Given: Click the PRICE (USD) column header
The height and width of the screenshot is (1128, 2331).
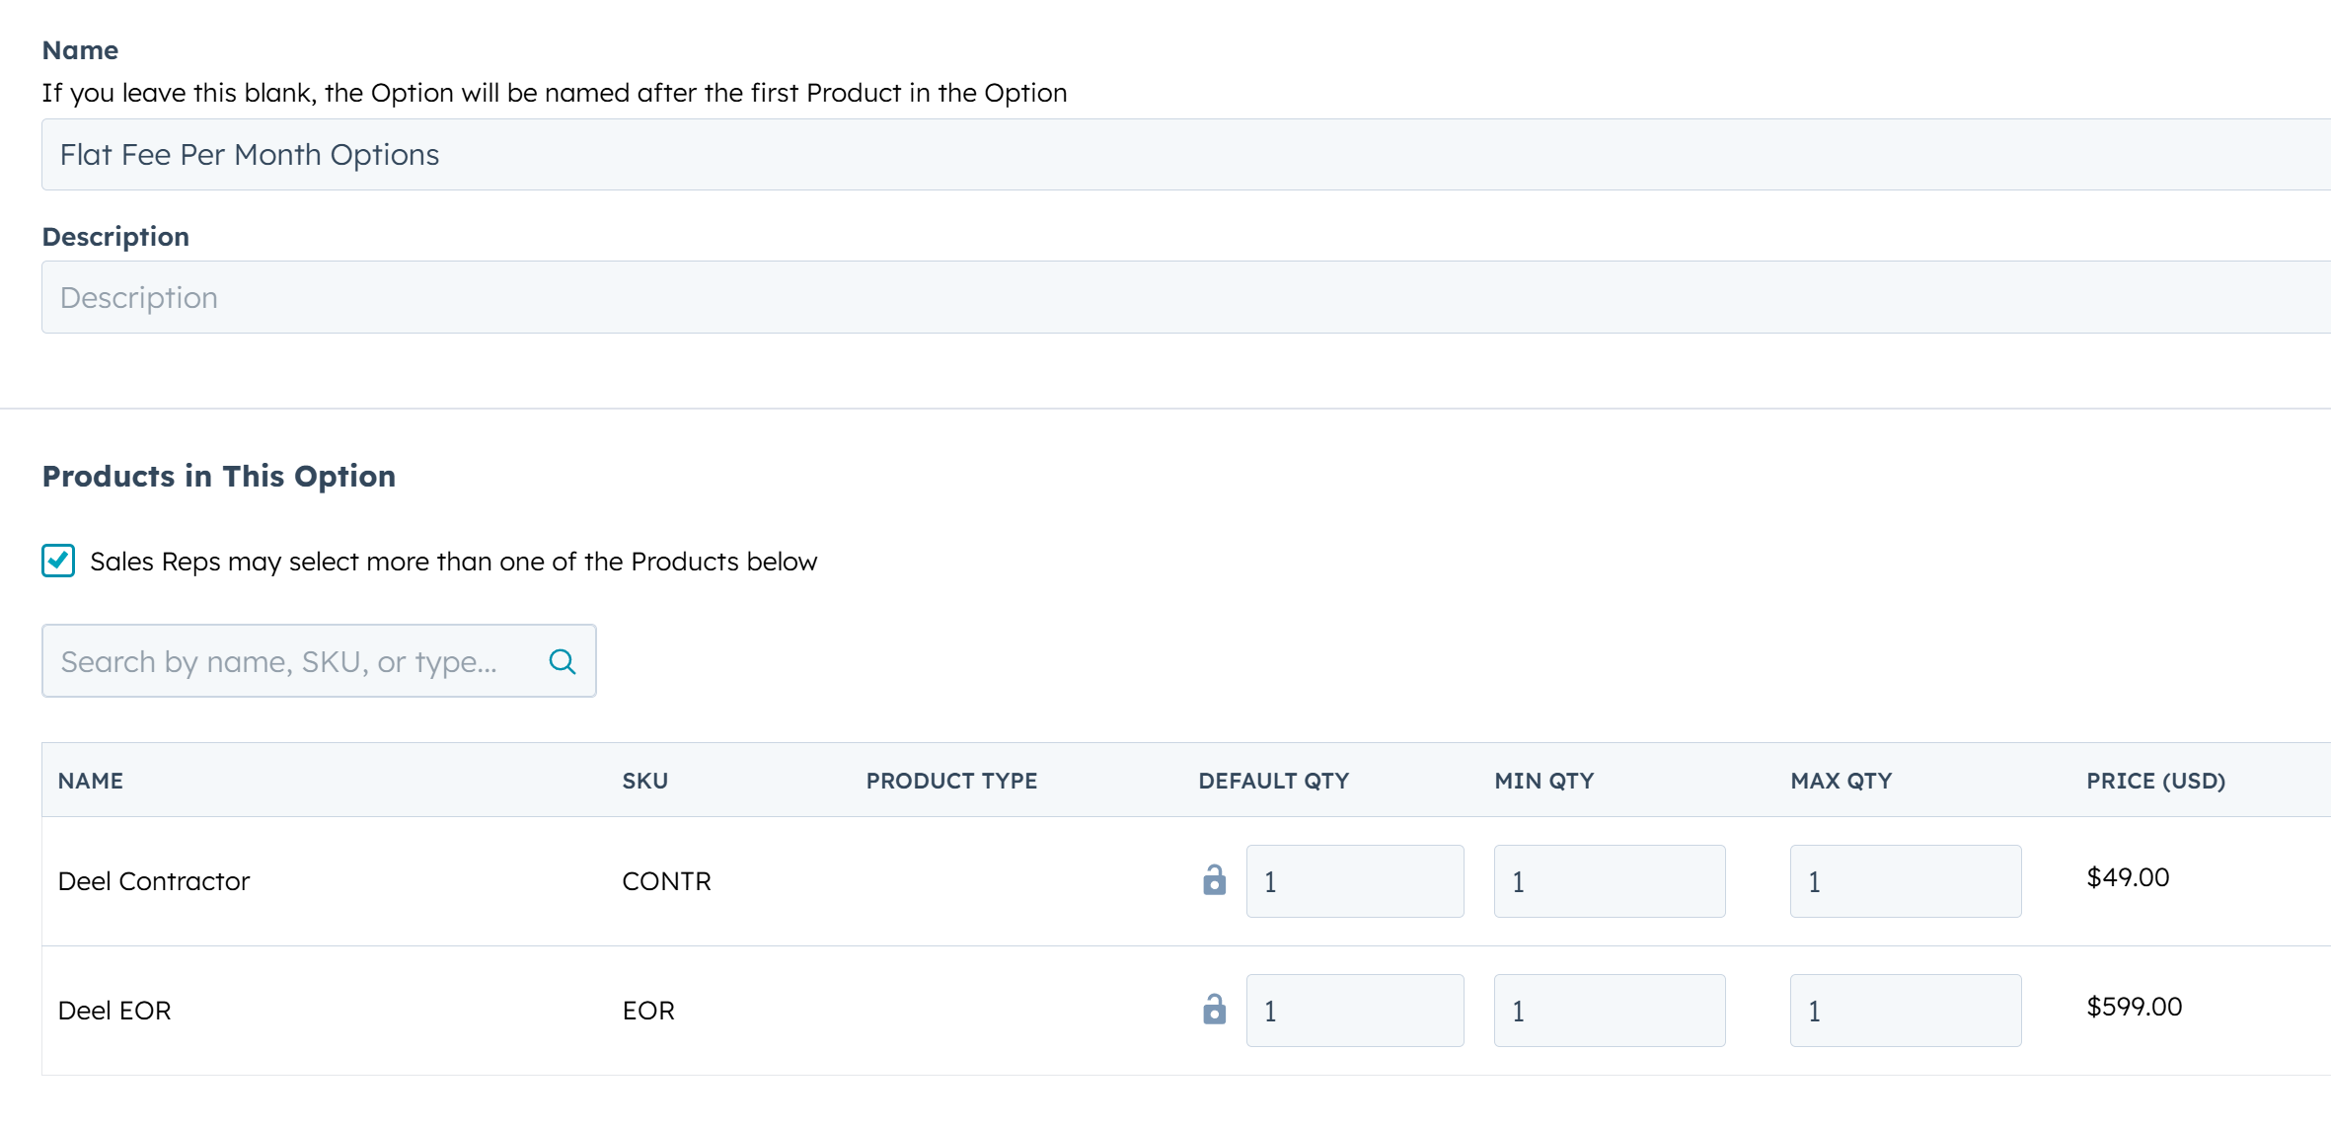Looking at the screenshot, I should (x=2154, y=780).
